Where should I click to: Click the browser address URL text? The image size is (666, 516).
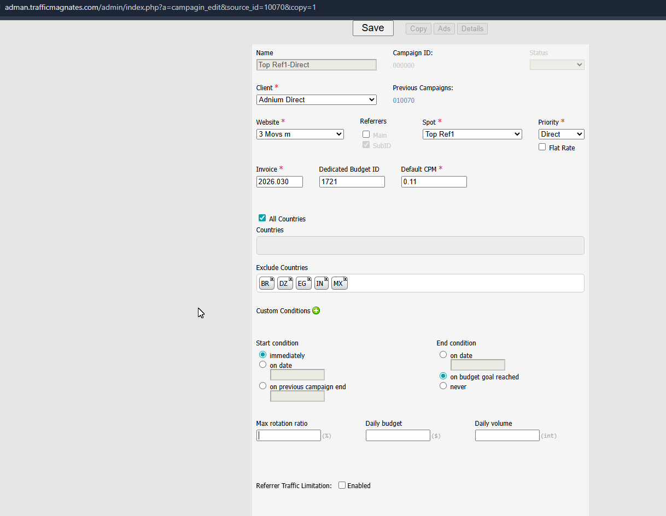click(x=160, y=7)
